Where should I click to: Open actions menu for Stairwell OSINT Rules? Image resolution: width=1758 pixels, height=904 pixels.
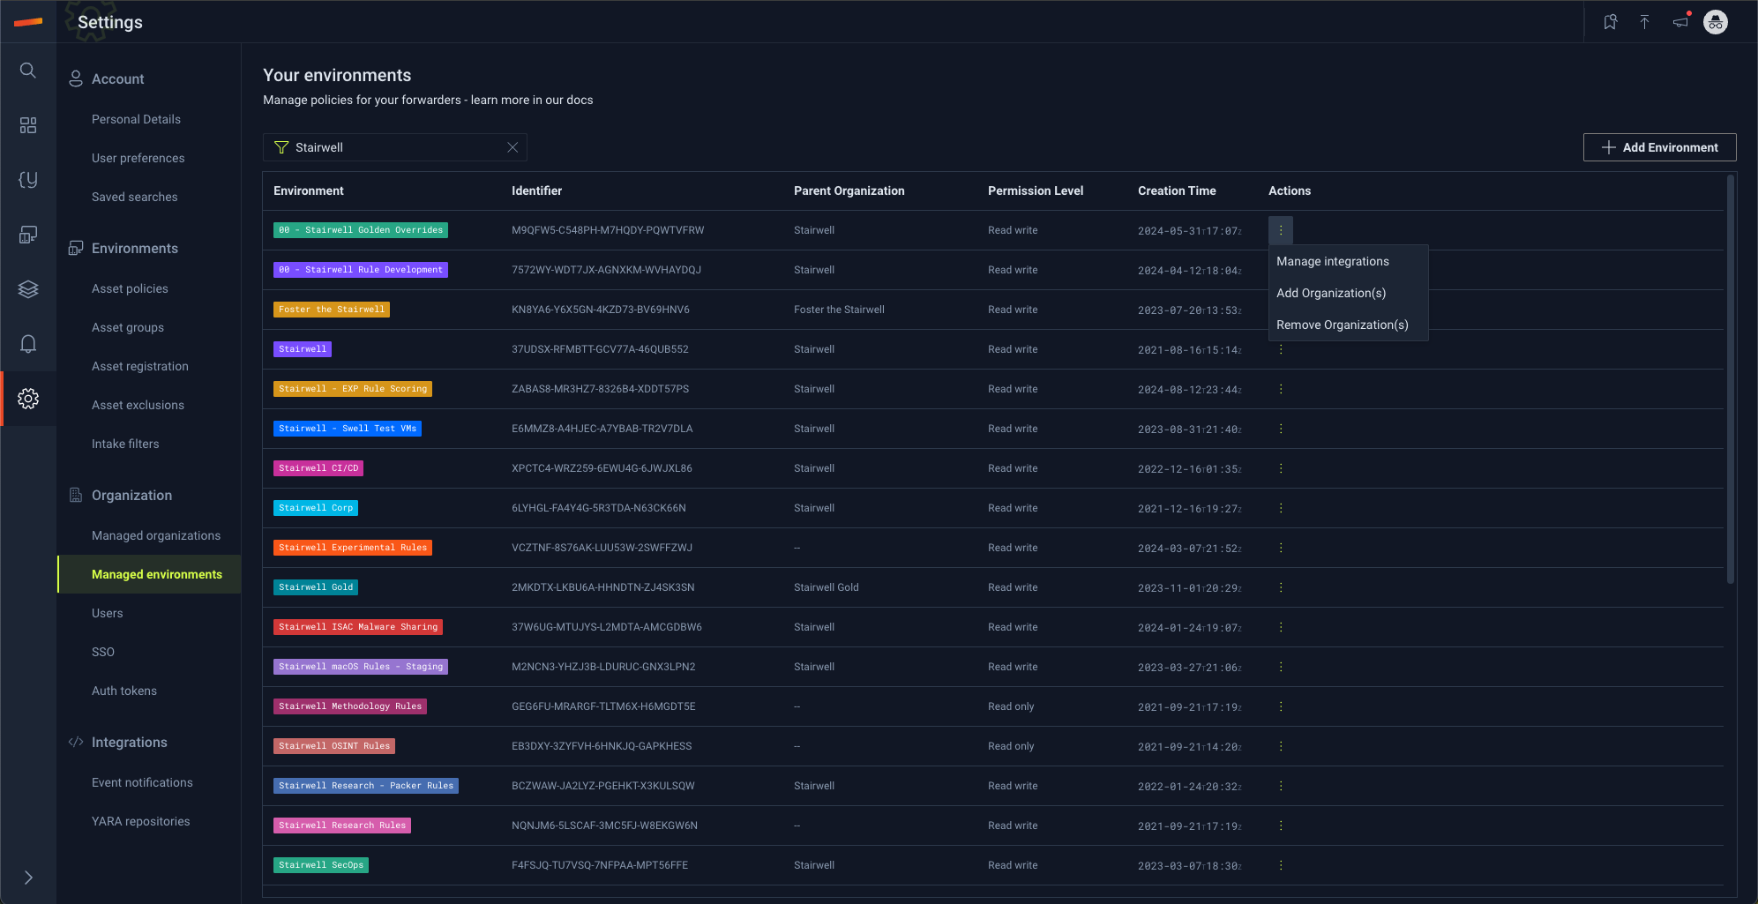[1281, 746]
